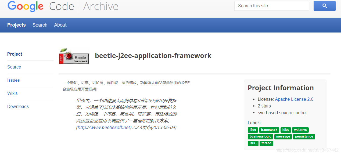
Task: Focus the Search this site field
Action: [x=271, y=6]
